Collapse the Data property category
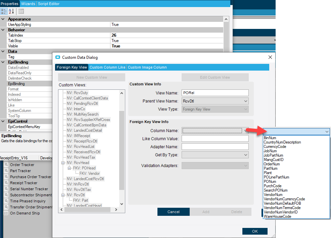The height and width of the screenshot is (238, 331). [3, 51]
